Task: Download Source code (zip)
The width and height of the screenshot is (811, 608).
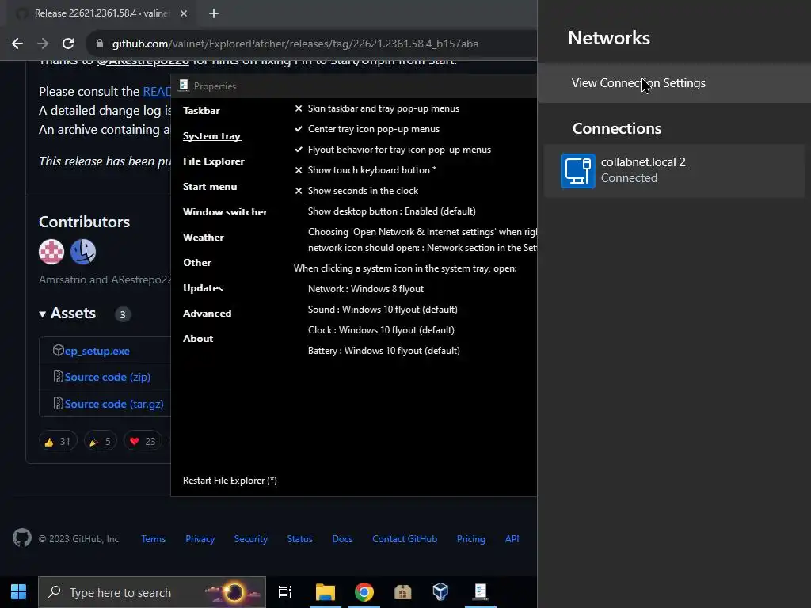Action: pos(108,377)
